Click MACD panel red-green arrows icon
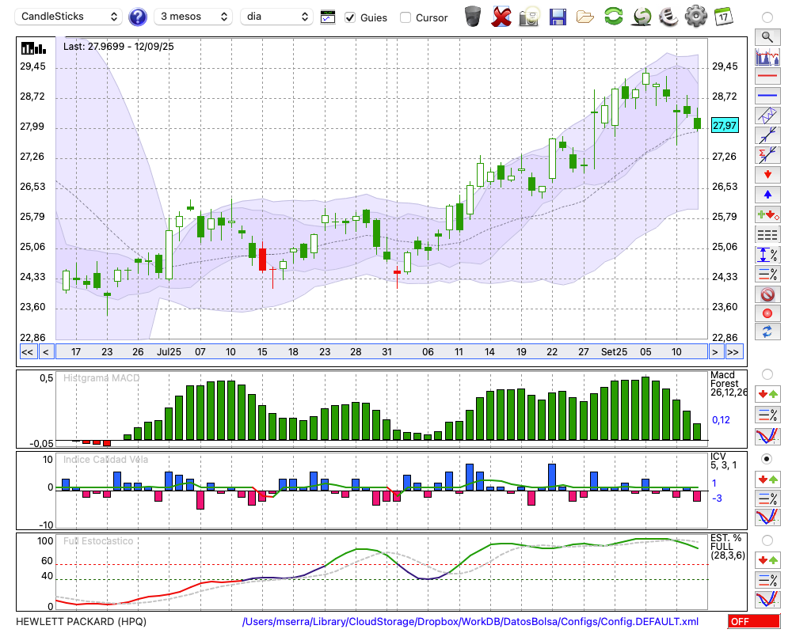This screenshot has height=633, width=792. coord(767,394)
